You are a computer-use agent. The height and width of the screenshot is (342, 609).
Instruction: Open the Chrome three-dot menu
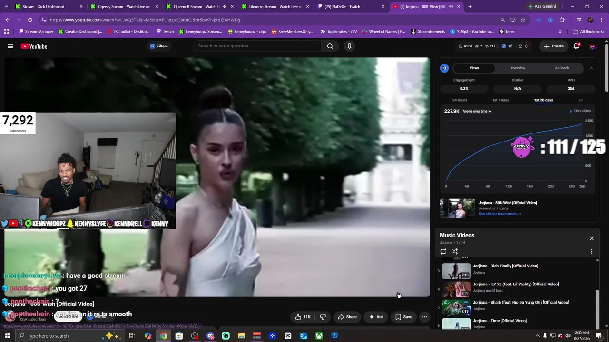click(x=601, y=20)
